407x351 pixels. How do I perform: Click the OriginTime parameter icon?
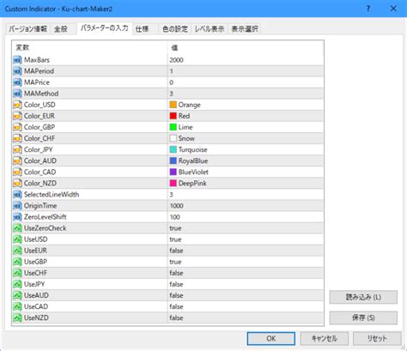point(17,206)
